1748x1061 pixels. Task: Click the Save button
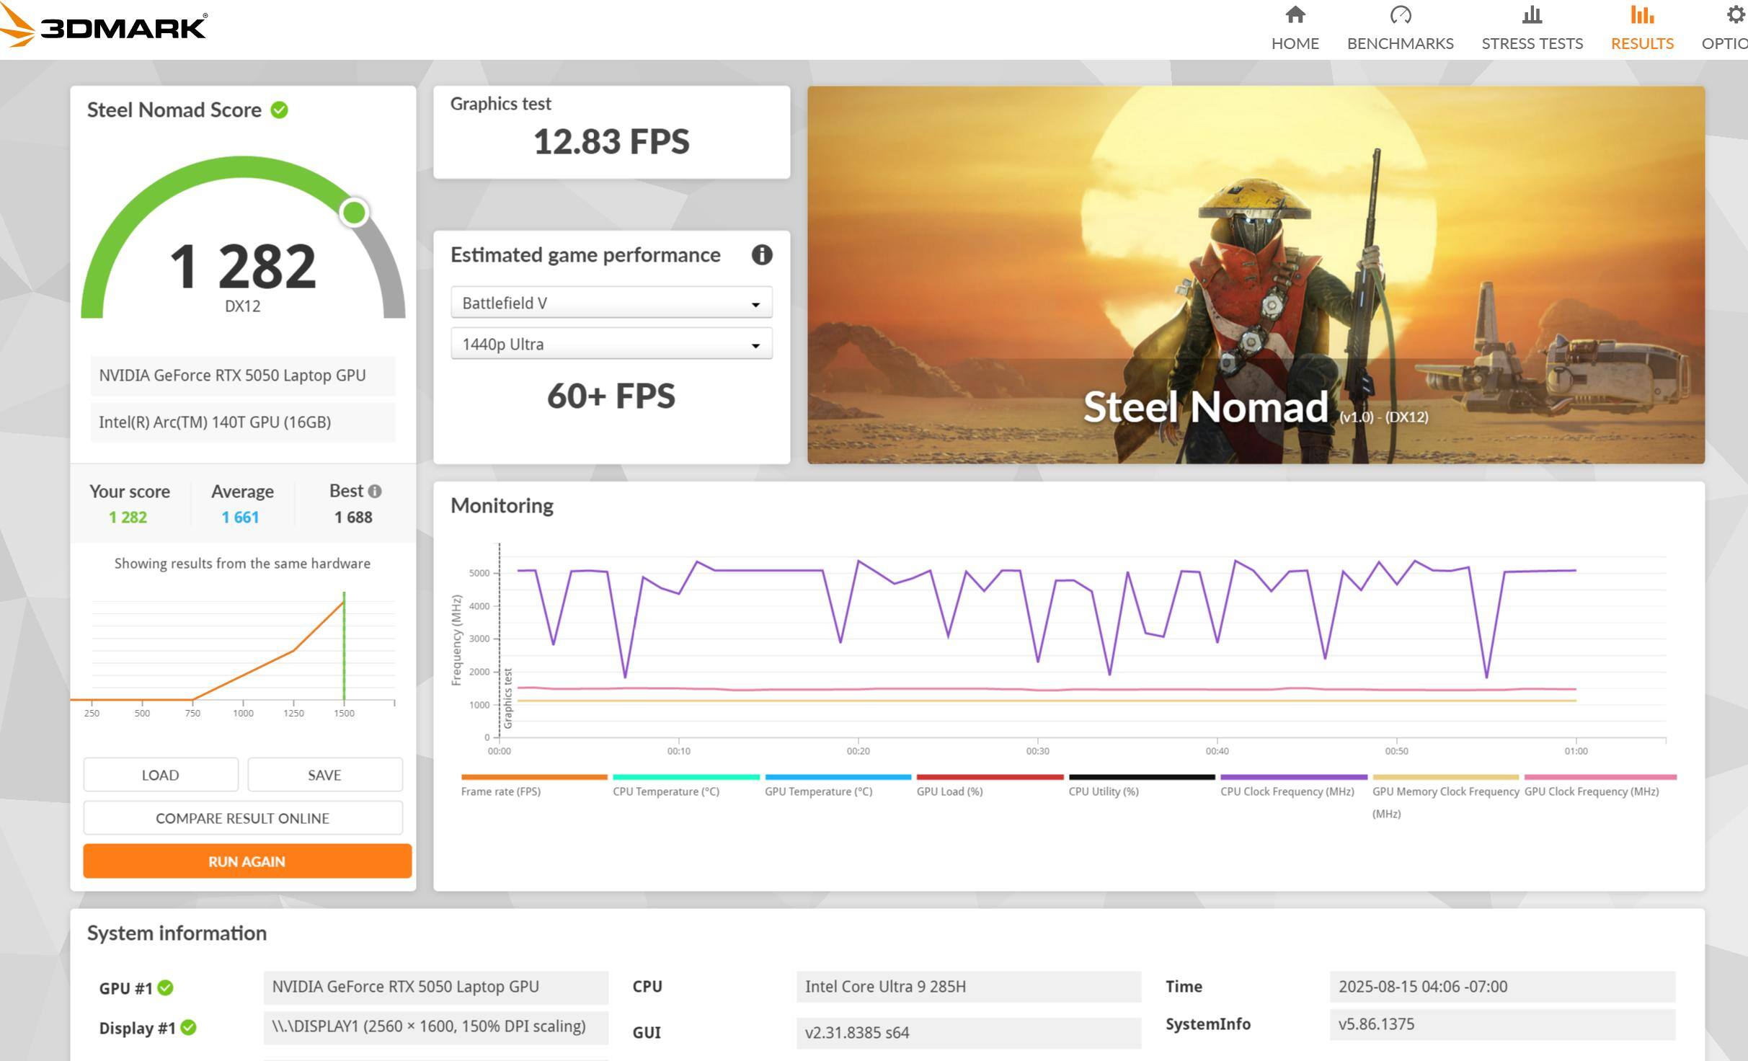pos(324,775)
